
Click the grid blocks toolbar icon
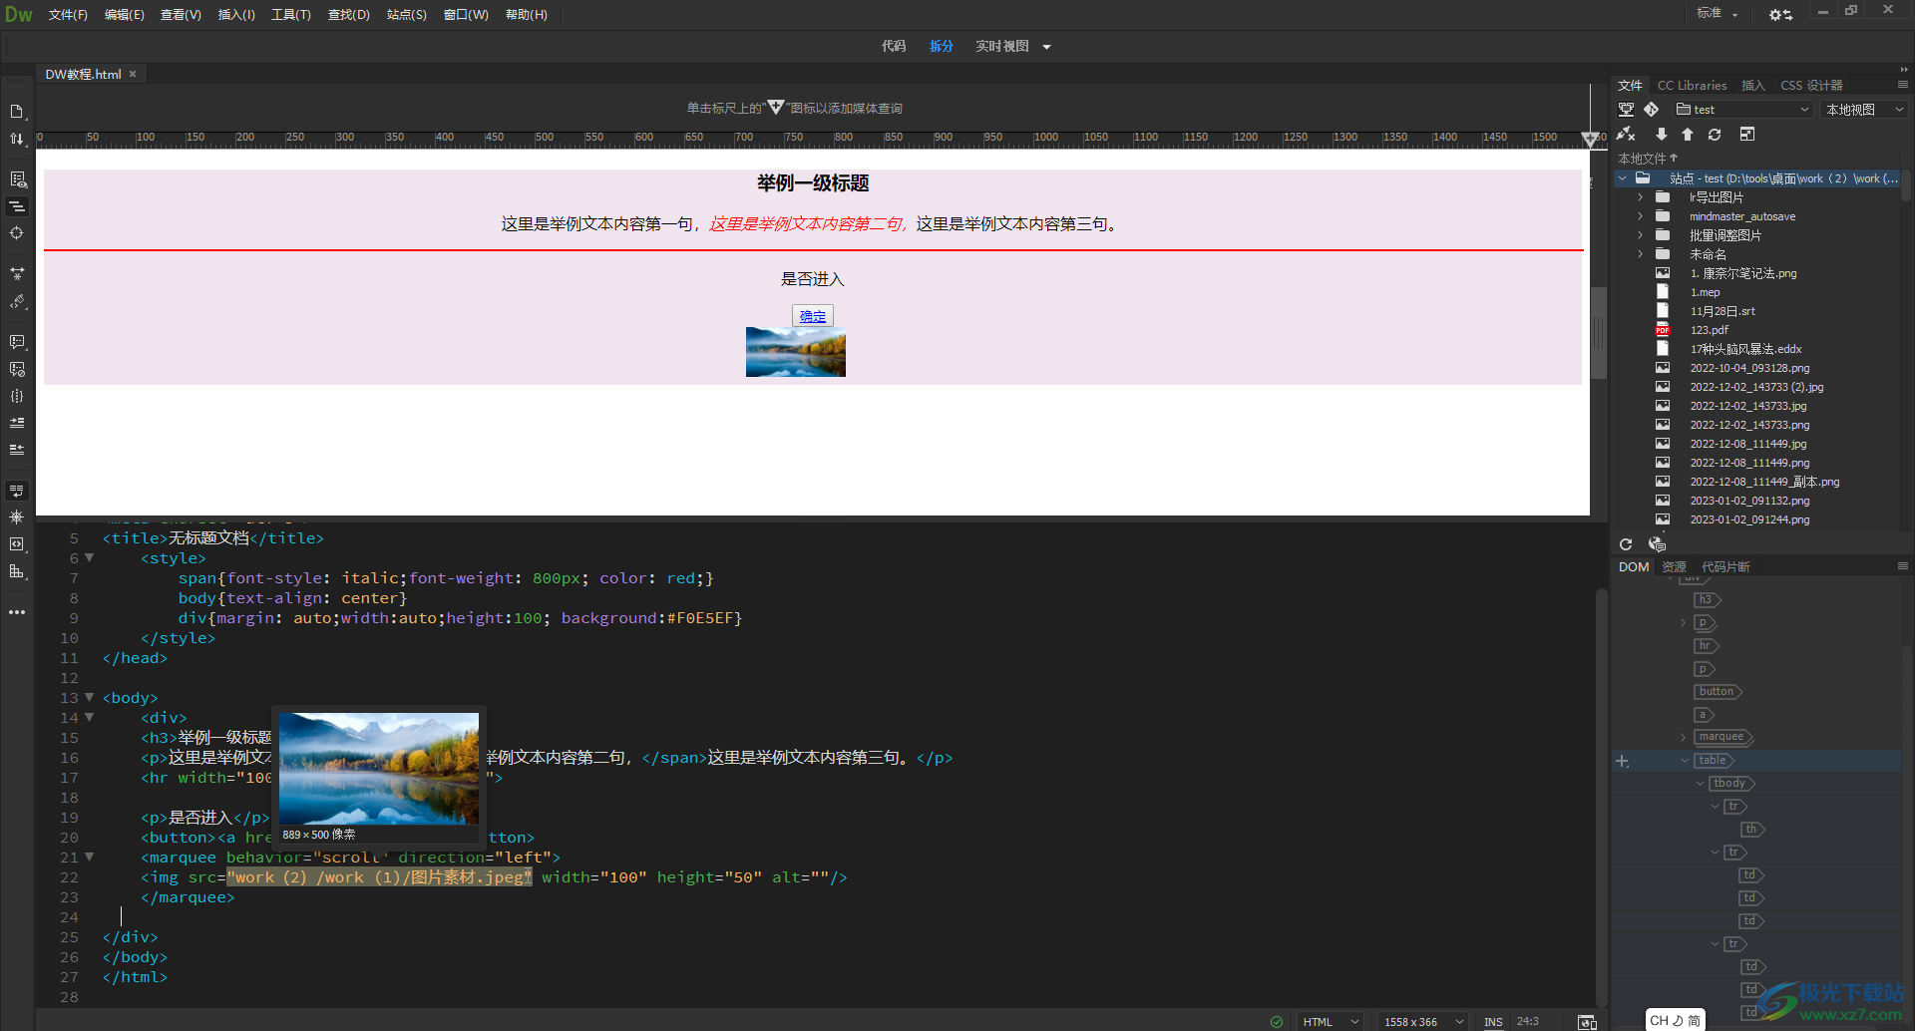point(17,571)
